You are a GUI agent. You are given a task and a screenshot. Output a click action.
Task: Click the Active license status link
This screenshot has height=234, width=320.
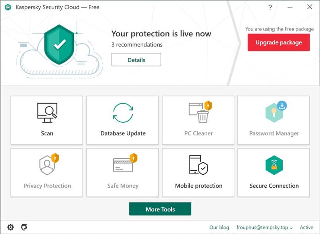coord(307,227)
